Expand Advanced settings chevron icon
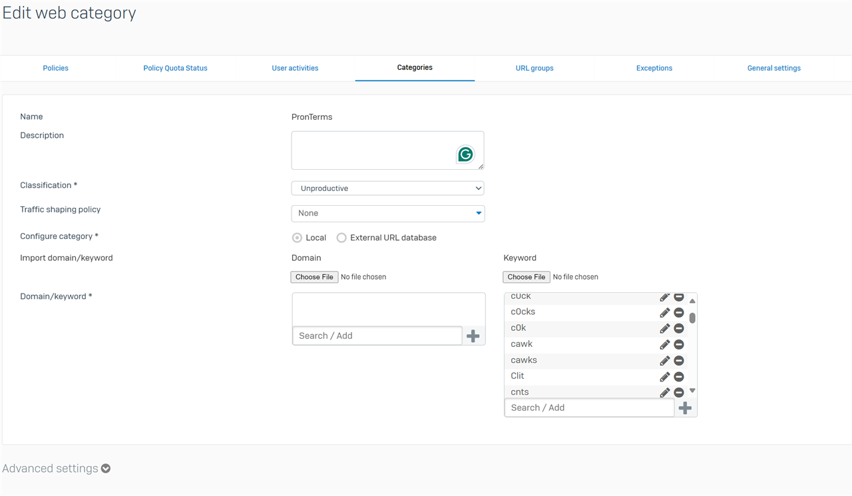The image size is (852, 496). coord(106,469)
